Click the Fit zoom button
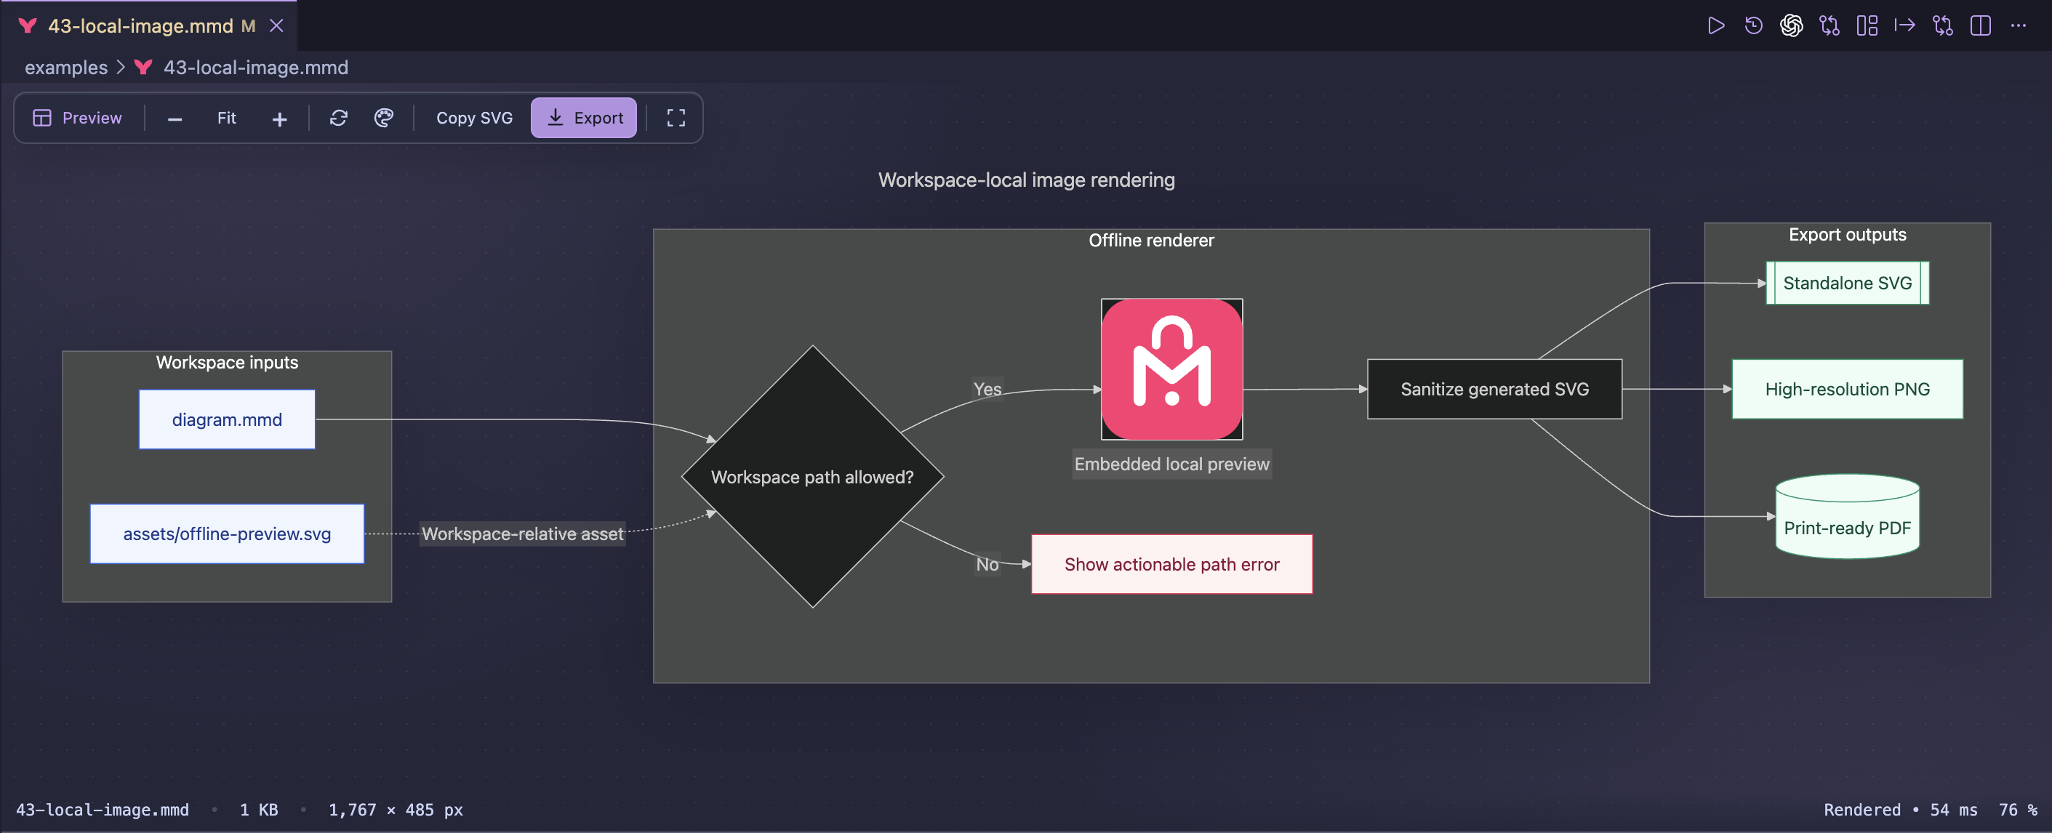 pyautogui.click(x=227, y=118)
